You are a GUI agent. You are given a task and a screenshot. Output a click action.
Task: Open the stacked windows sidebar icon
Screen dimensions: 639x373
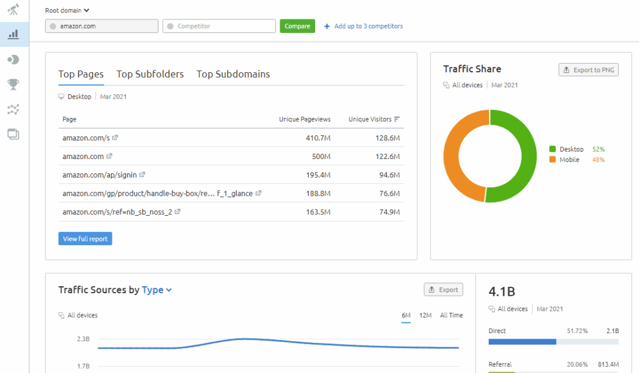click(13, 133)
